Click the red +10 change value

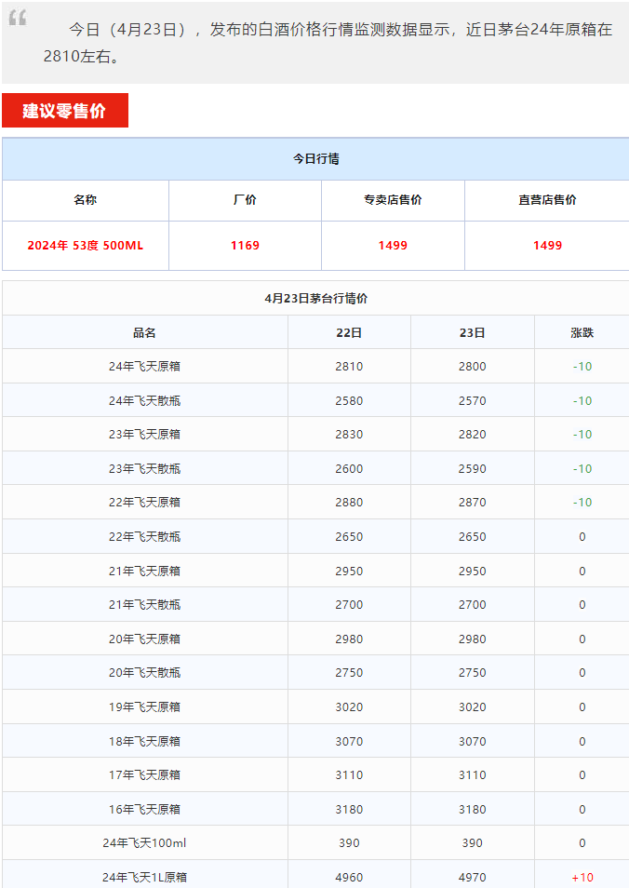pyautogui.click(x=582, y=877)
